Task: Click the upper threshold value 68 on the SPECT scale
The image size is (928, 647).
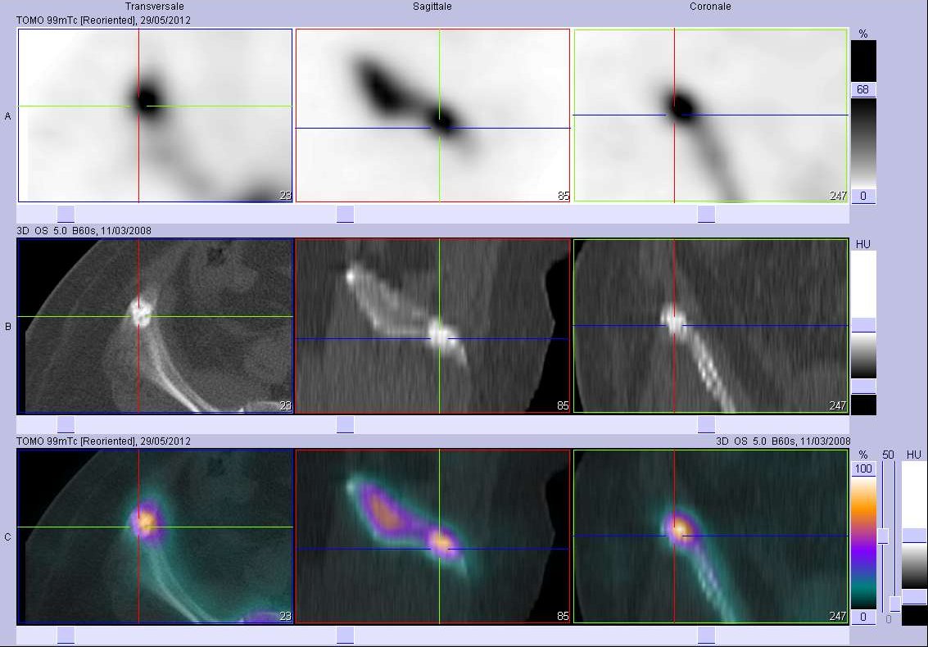Action: click(863, 89)
